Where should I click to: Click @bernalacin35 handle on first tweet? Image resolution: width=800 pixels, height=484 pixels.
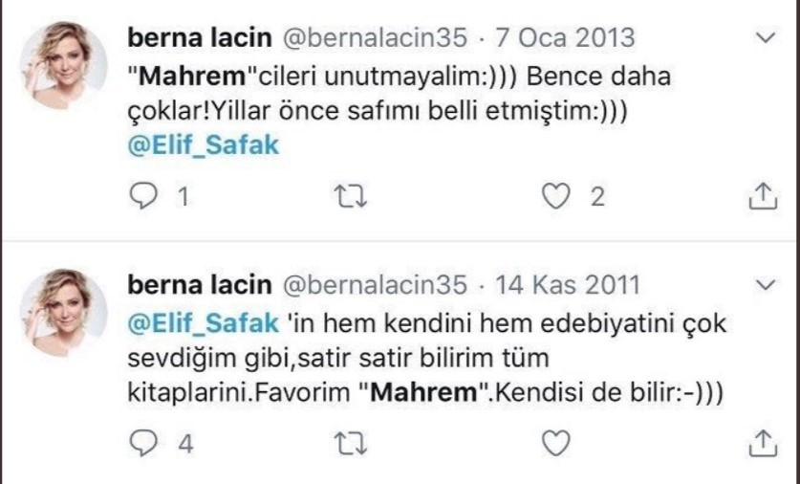click(x=374, y=38)
